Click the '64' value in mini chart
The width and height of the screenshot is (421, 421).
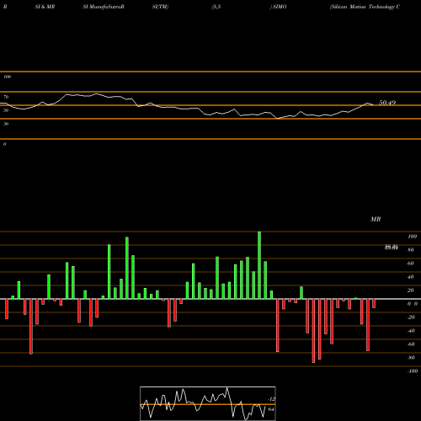click(x=271, y=409)
